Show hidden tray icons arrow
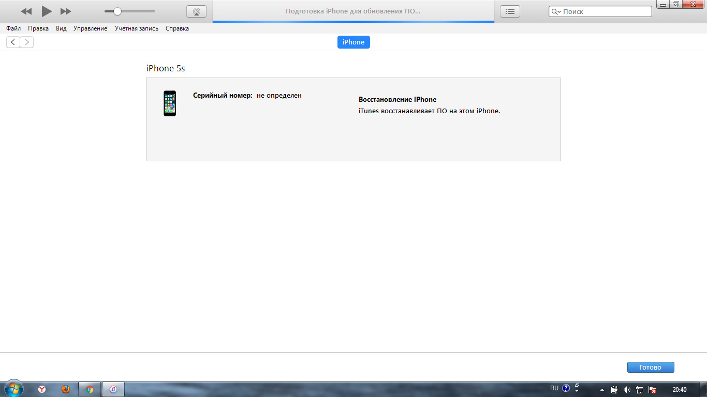The width and height of the screenshot is (707, 397). [602, 390]
